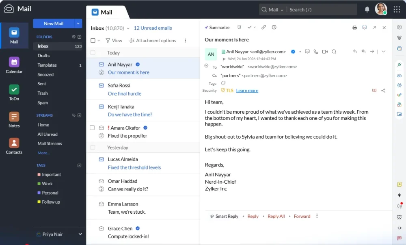This screenshot has width=406, height=245.
Task: Toggle read status envelope of Grace Chen email
Action: 101,228
